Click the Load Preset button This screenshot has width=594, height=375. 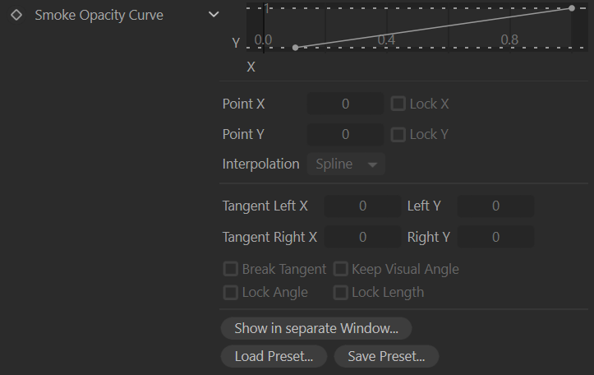click(274, 356)
